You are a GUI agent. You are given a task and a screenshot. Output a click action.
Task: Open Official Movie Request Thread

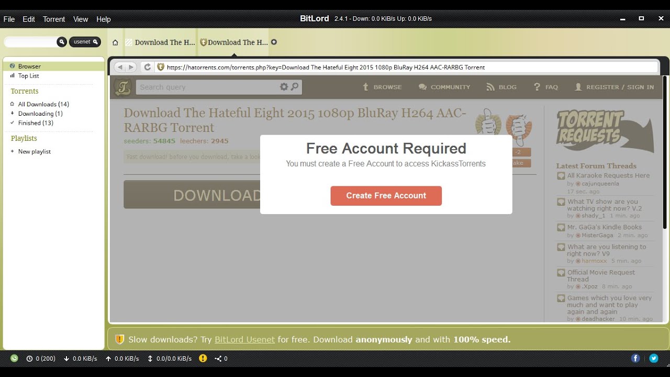point(601,276)
